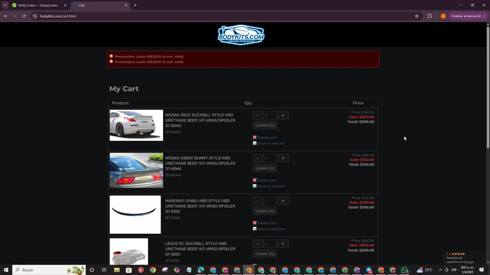490x275 pixels.
Task: Open Microsoft Store from taskbar
Action: 129,270
